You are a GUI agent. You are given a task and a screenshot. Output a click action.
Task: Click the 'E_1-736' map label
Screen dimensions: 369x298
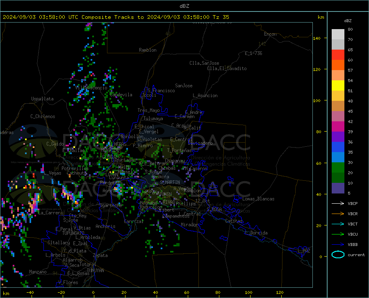click(x=253, y=53)
